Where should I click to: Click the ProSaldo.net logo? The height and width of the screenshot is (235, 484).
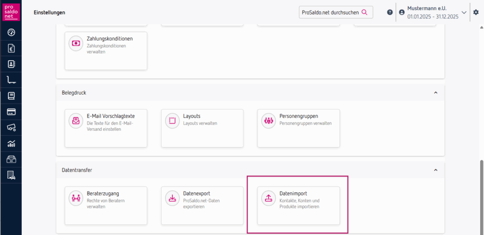[x=11, y=12]
